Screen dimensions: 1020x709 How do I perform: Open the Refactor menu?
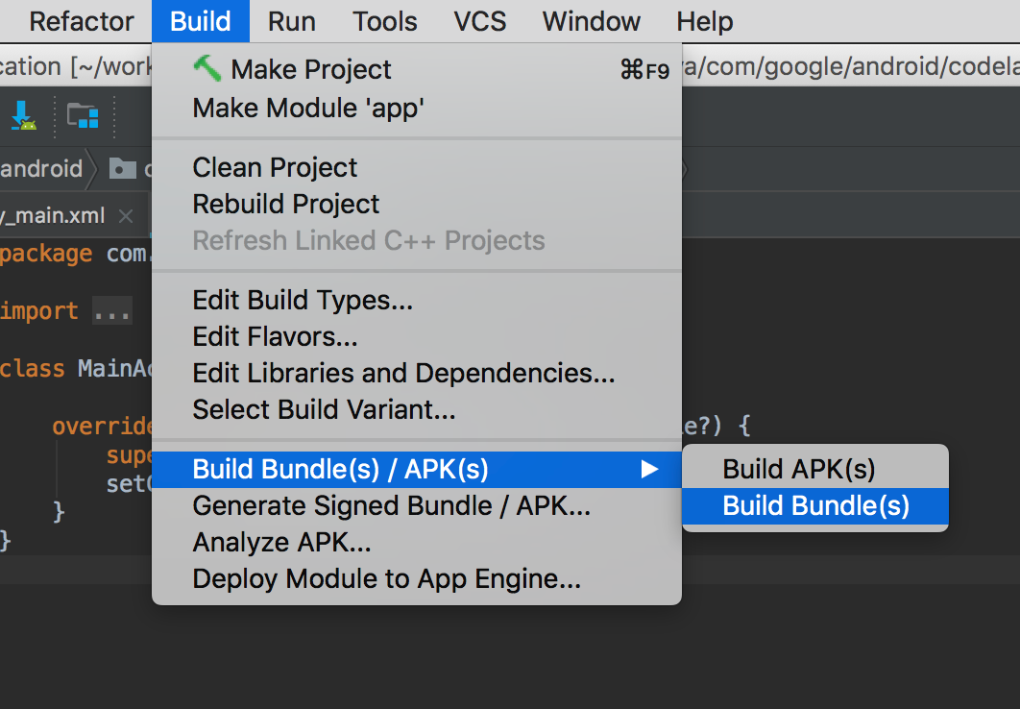[82, 21]
